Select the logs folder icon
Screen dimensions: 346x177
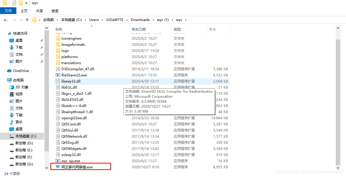(58, 50)
